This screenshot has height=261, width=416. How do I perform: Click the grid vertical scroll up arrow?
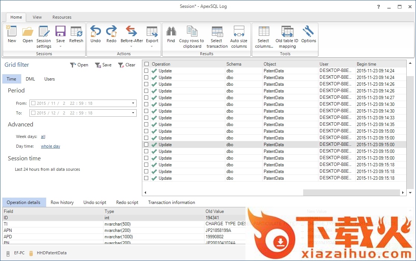[x=410, y=63]
